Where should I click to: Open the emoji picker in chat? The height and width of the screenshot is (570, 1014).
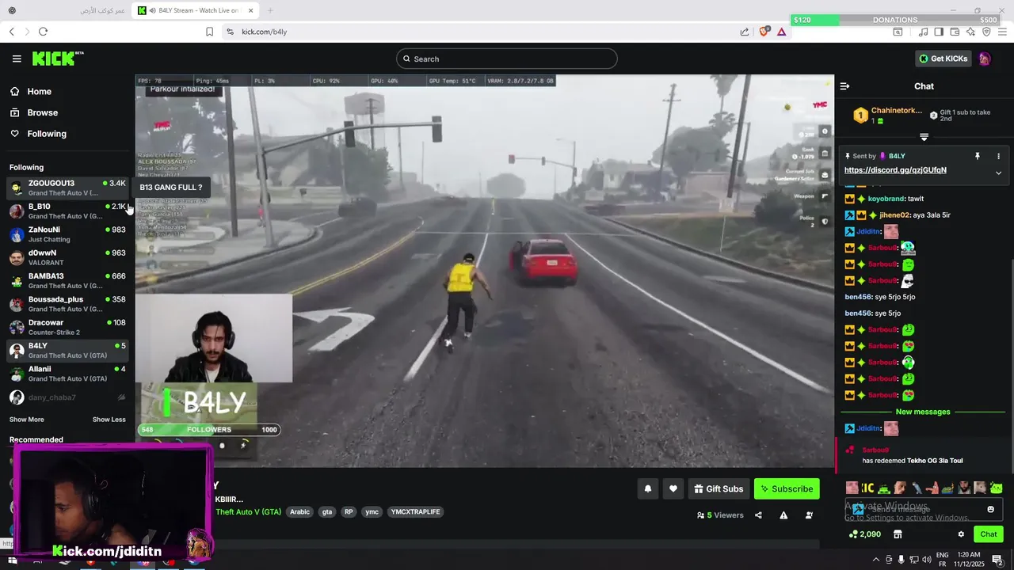990,509
